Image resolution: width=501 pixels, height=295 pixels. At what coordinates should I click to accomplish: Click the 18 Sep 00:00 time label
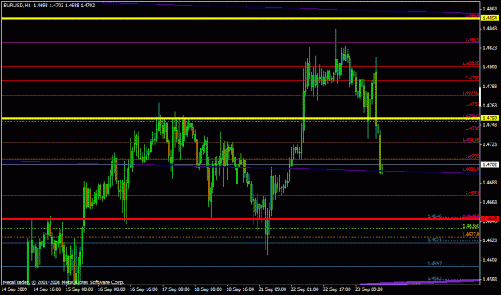208,289
